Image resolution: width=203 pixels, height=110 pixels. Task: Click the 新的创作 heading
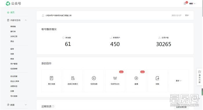[x=46, y=64]
